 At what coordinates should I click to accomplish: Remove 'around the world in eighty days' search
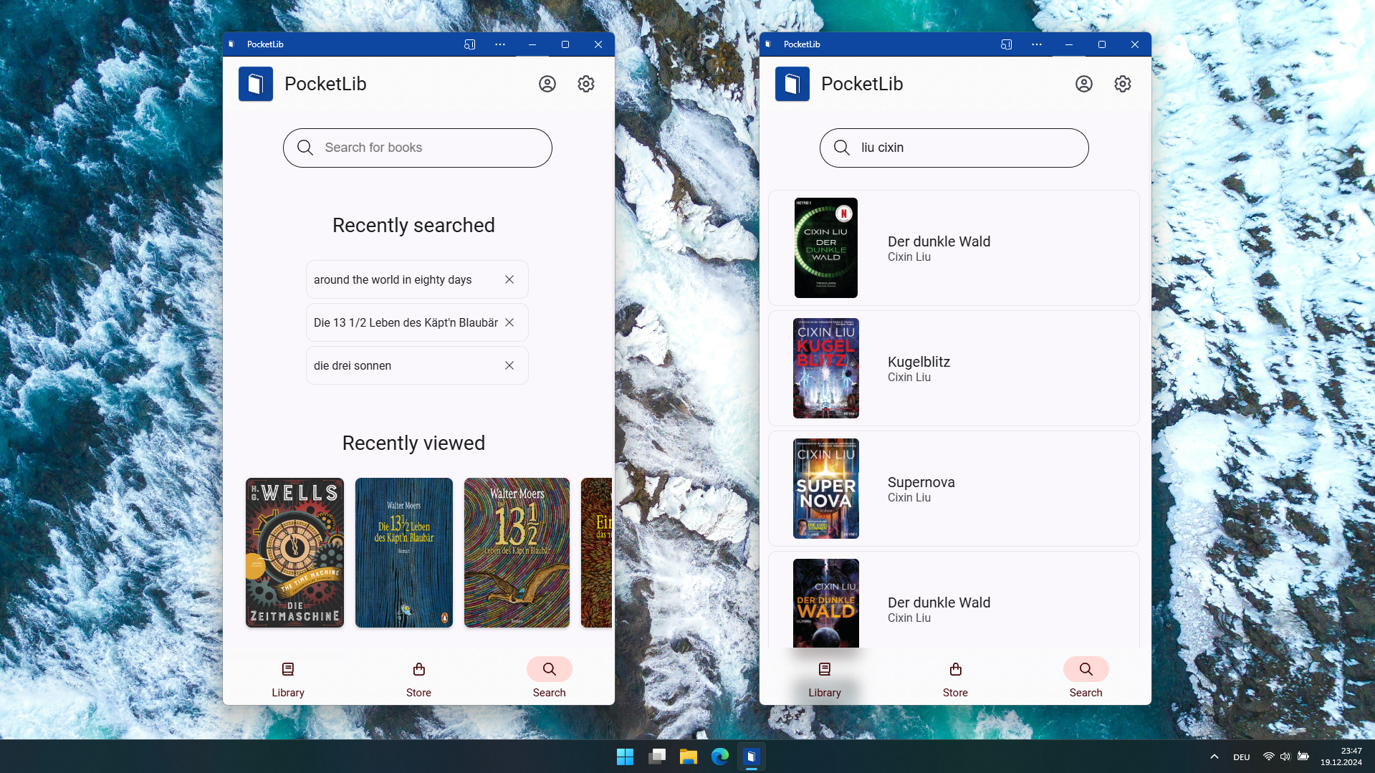pos(509,279)
